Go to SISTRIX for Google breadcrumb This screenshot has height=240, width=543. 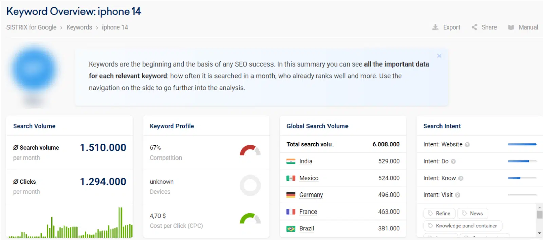tap(31, 27)
